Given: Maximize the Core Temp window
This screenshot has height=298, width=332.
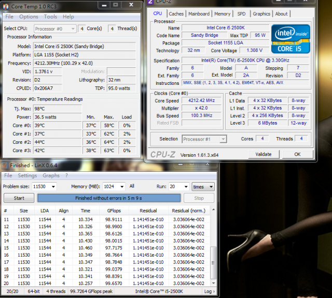Looking at the screenshot, I should (116, 5).
